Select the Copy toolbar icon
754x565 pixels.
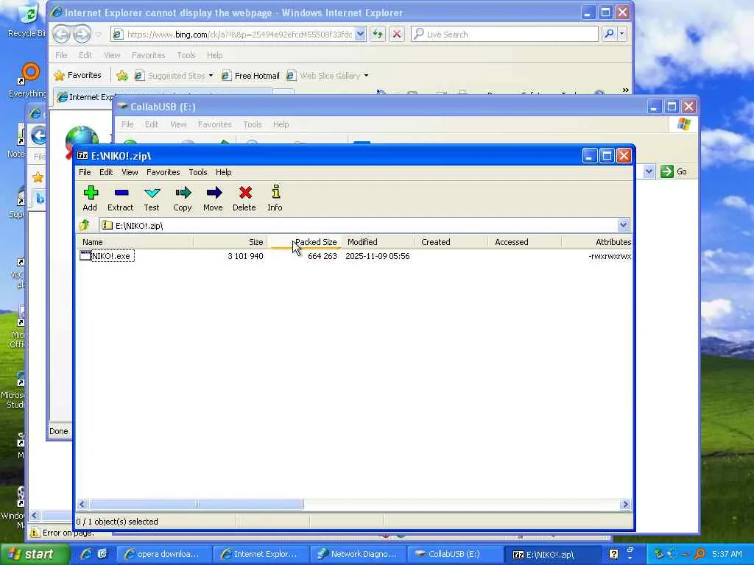(x=183, y=198)
